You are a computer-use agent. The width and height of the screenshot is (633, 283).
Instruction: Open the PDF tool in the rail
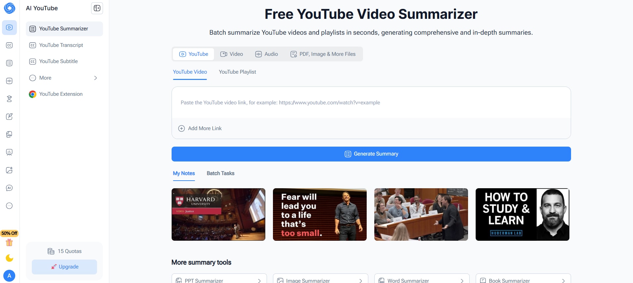9,134
